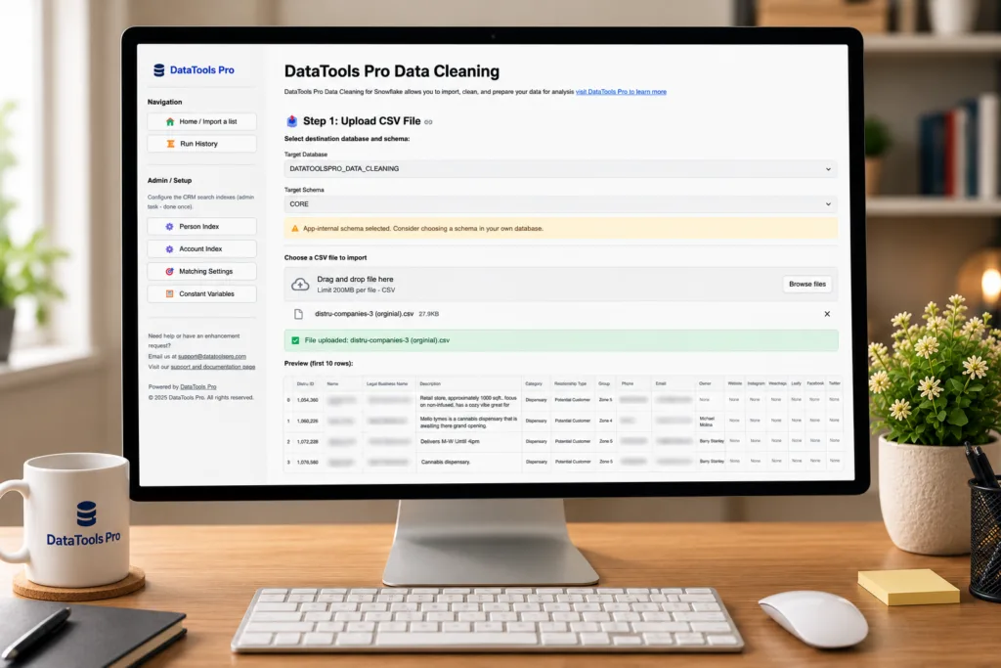Image resolution: width=1001 pixels, height=668 pixels.
Task: Click the Powered by DataTools Pro link
Action: coord(197,387)
